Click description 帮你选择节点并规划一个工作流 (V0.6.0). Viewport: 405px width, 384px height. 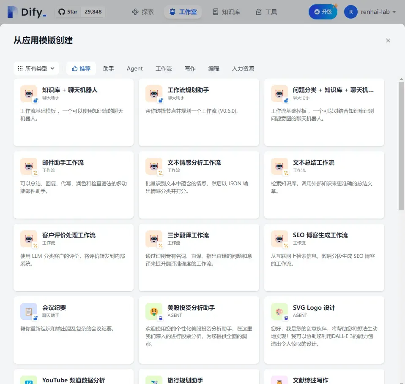coord(192,111)
